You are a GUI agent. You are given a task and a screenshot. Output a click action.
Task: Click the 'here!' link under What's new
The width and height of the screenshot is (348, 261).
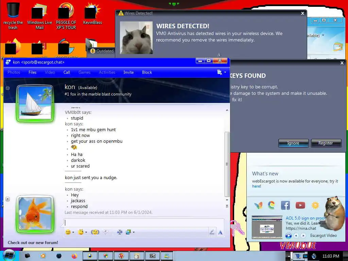[257, 186]
